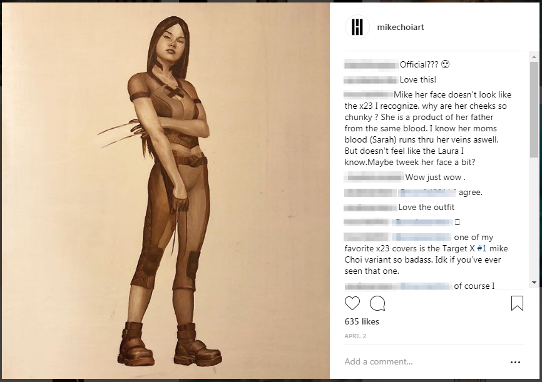
Task: Click the scrollbar down arrow in comments
Action: 534,283
